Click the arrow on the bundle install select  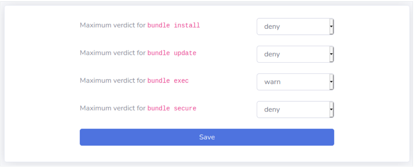click(x=331, y=27)
